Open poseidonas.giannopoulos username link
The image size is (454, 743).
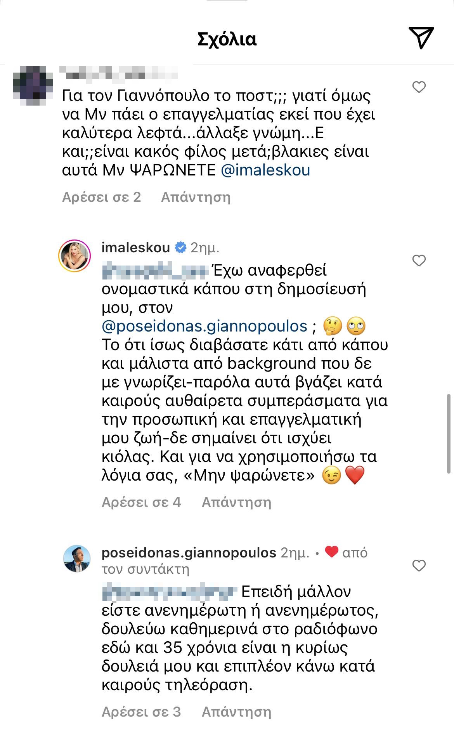pos(189,552)
